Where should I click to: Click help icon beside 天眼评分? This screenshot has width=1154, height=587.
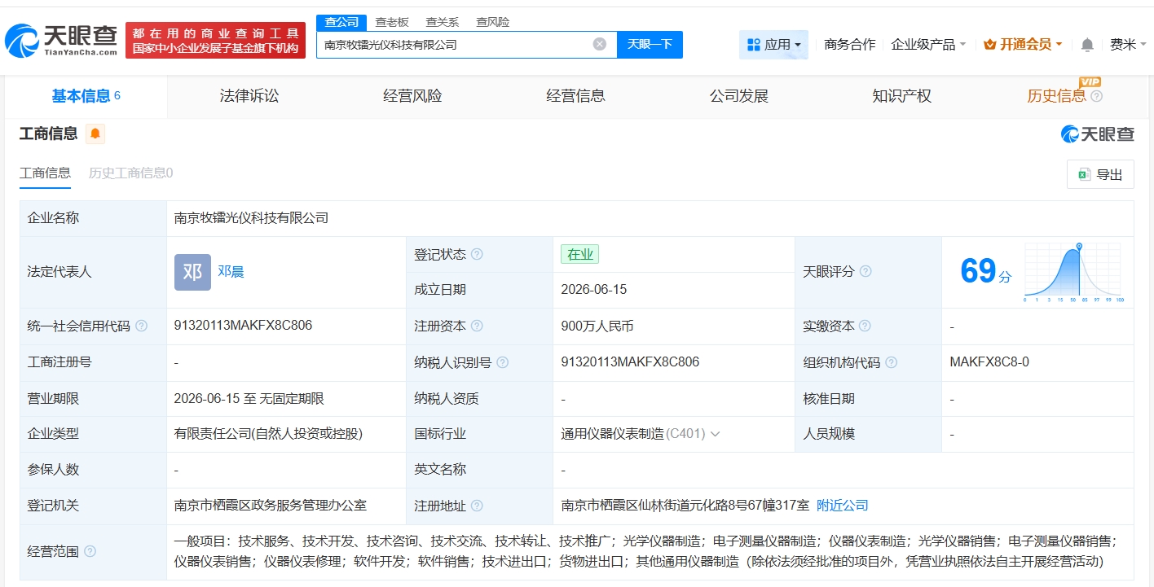(x=865, y=271)
